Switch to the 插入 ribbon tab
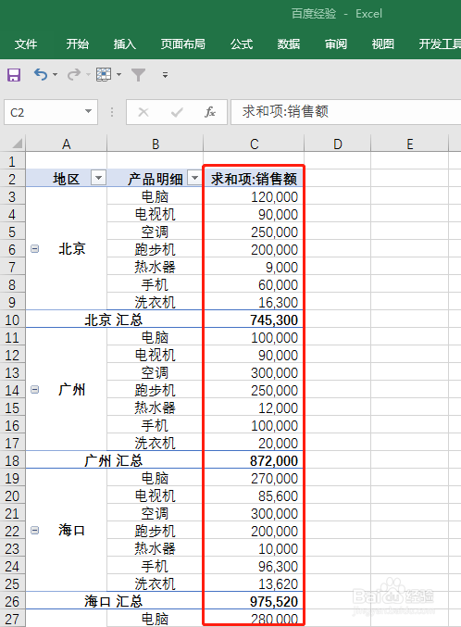Screen dimensions: 461x627 (x=125, y=44)
